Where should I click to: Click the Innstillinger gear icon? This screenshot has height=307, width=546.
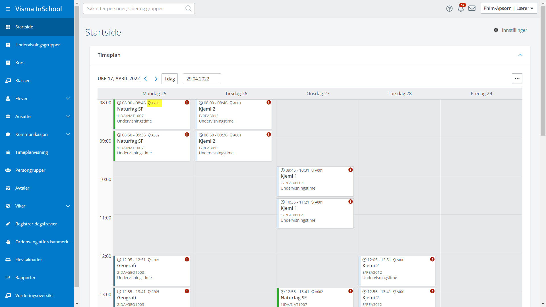496,30
